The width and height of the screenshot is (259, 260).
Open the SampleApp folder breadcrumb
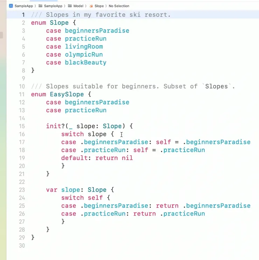53,6
